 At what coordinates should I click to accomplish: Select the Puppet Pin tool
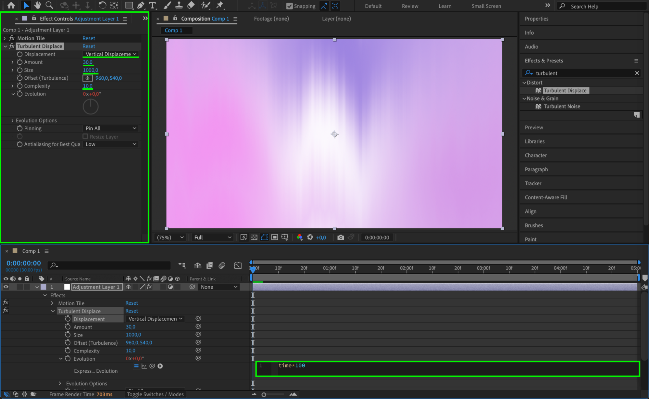[x=220, y=5]
